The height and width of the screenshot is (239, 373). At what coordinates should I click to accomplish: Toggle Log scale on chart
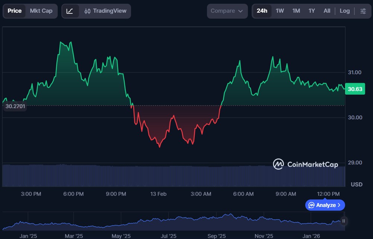tap(345, 11)
